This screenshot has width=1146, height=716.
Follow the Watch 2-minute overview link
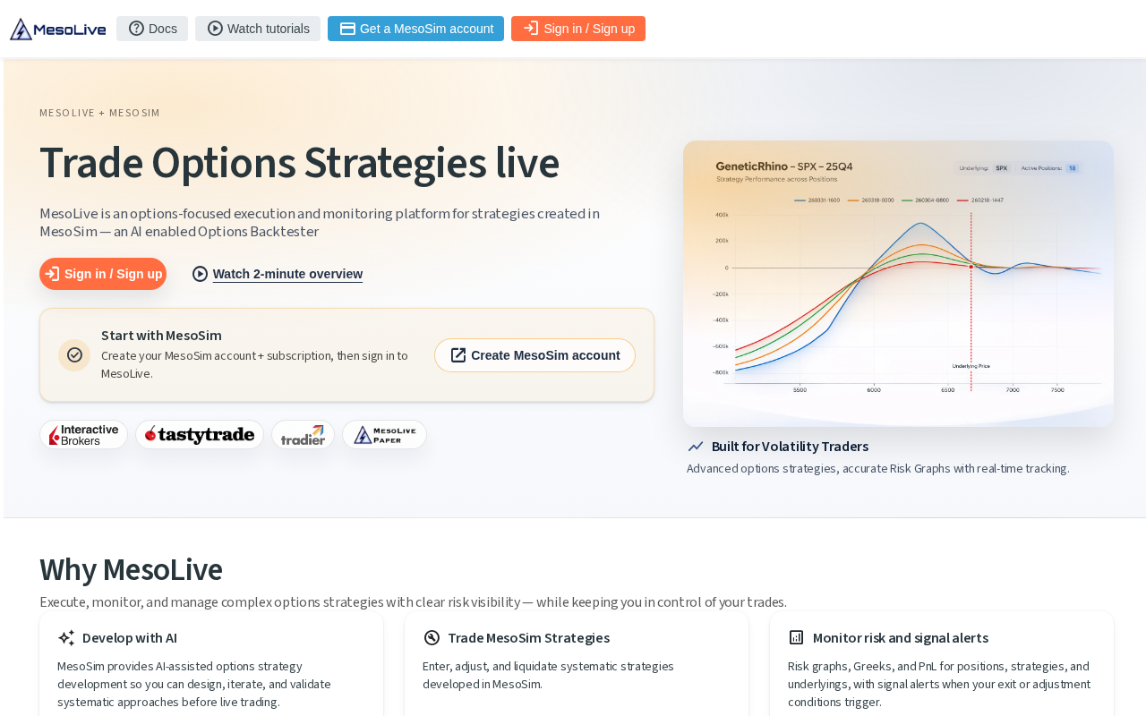pyautogui.click(x=287, y=274)
